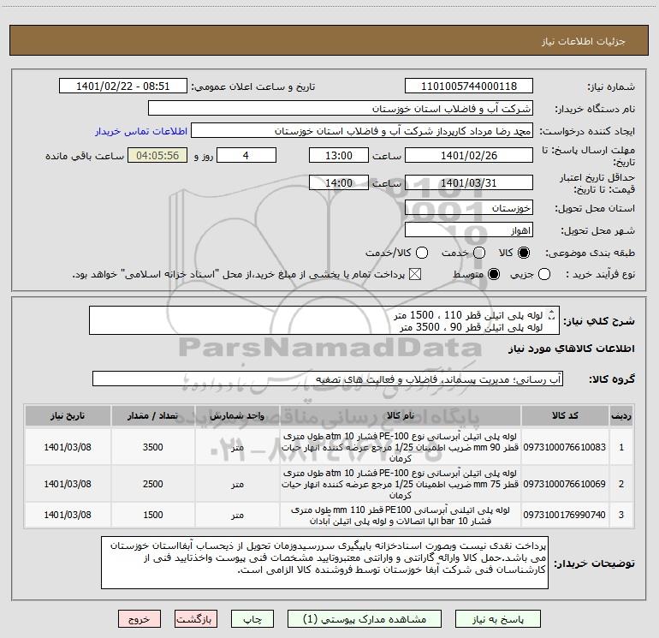Click the buyer organization name field
The height and width of the screenshot is (638, 659).
tap(341, 109)
